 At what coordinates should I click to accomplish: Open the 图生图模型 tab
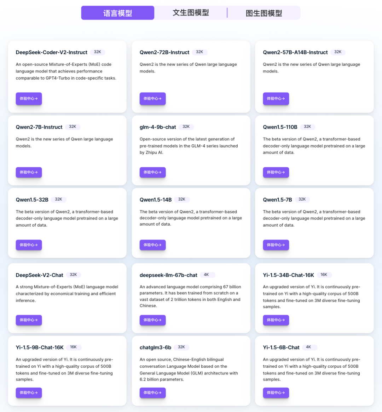[x=264, y=12]
